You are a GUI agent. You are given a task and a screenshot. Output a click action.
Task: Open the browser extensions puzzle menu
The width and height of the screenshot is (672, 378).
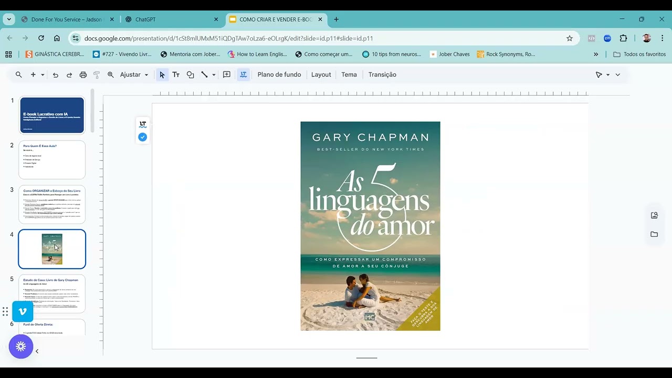[x=624, y=38]
